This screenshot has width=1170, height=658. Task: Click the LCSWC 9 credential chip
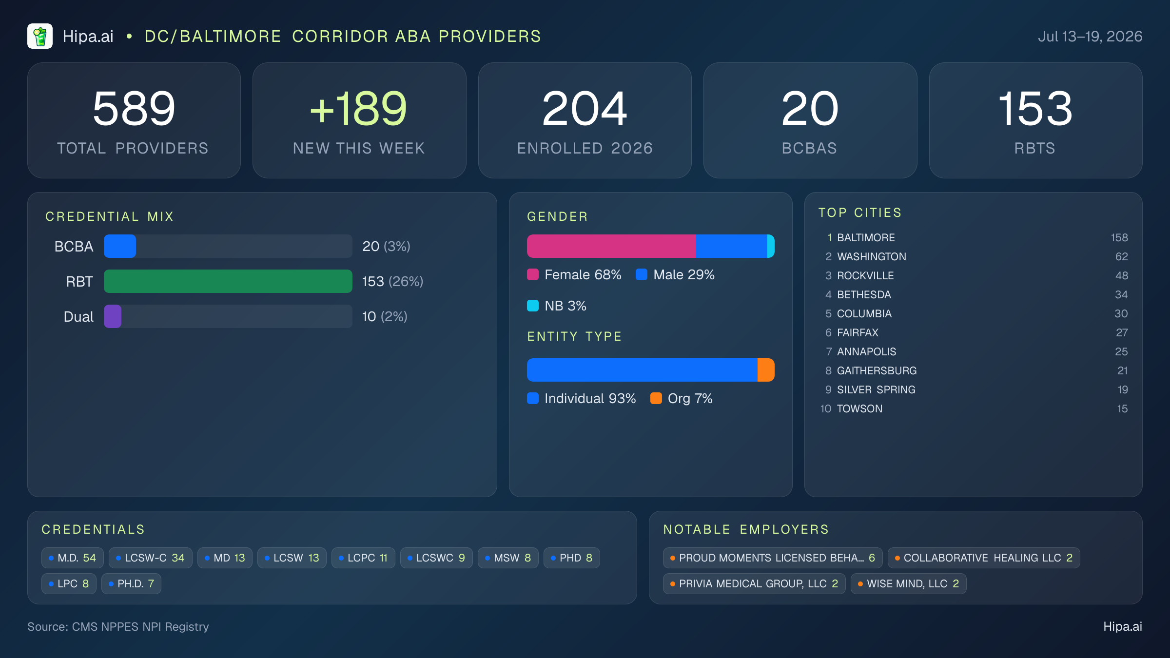(x=436, y=558)
